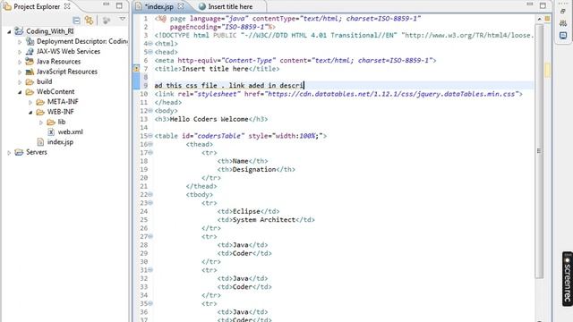Click the Servers folder icon
Viewport: 573px width, 322px height.
tap(19, 152)
